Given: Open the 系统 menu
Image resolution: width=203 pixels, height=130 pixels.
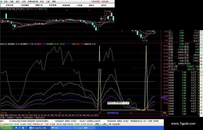Looking at the screenshot, I should pyautogui.click(x=6, y=2).
